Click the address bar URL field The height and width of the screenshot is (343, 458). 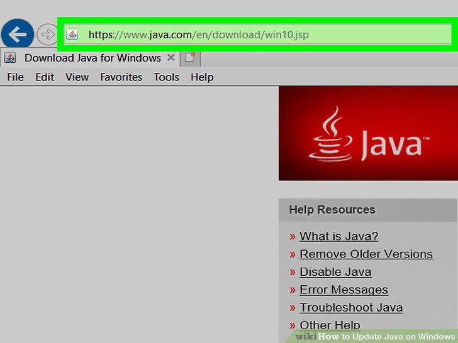click(252, 35)
